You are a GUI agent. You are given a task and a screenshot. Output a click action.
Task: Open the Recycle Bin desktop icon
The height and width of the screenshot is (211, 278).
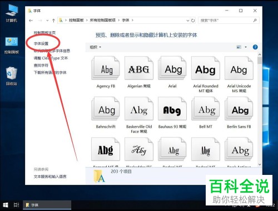coord(12,76)
